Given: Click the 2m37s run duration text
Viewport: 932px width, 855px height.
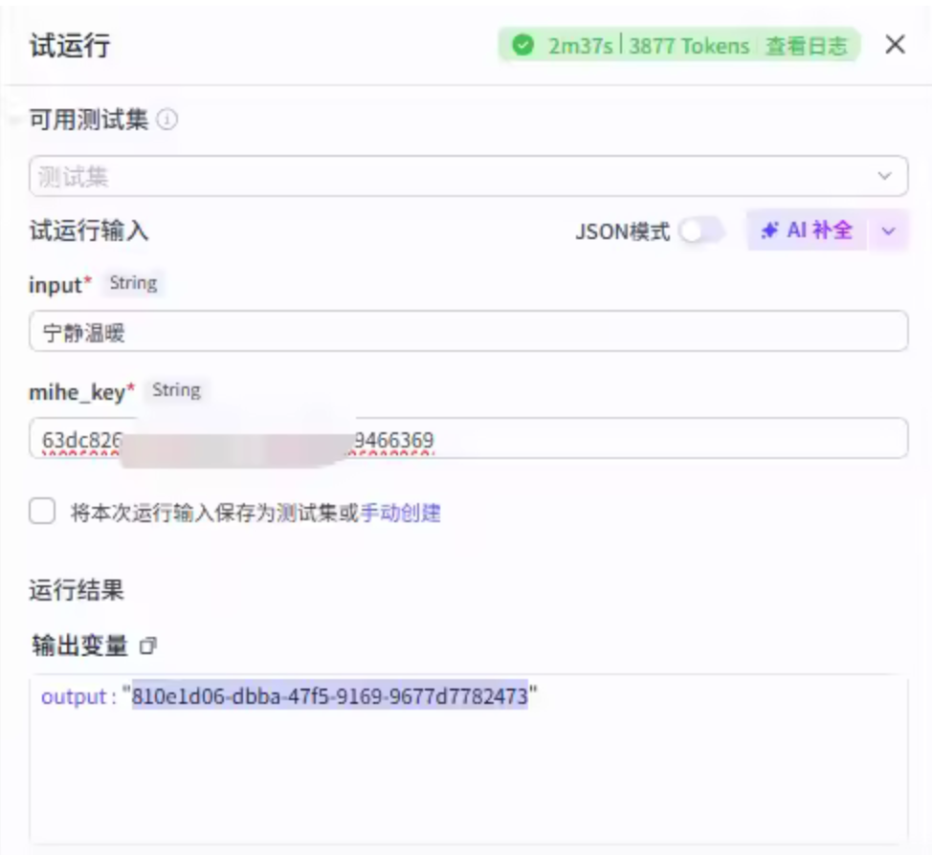Looking at the screenshot, I should [580, 46].
